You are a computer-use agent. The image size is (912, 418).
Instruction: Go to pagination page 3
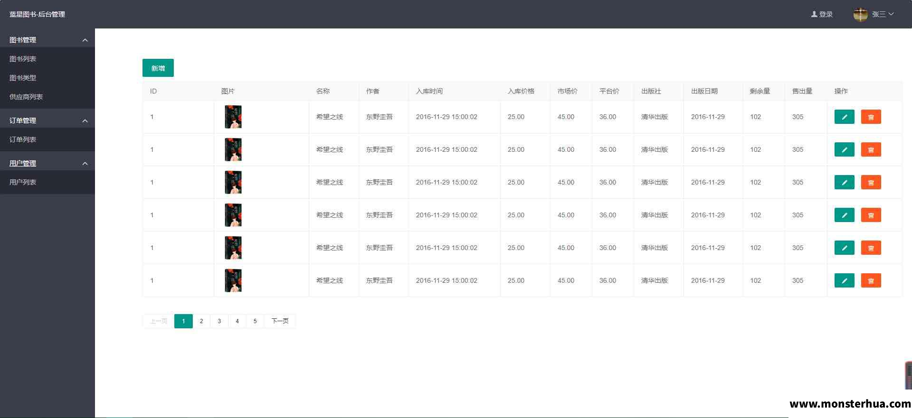219,321
